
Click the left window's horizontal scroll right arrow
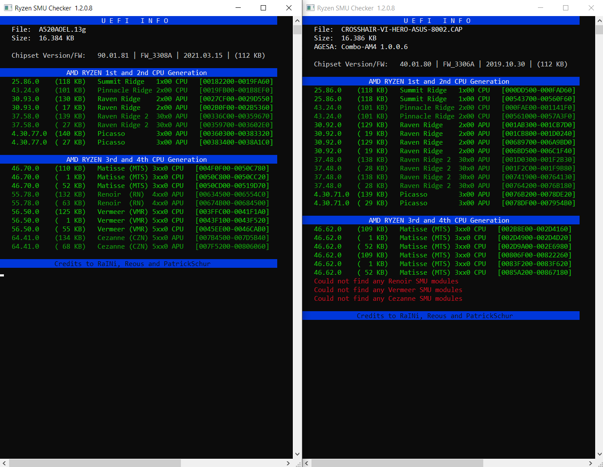tap(288, 463)
